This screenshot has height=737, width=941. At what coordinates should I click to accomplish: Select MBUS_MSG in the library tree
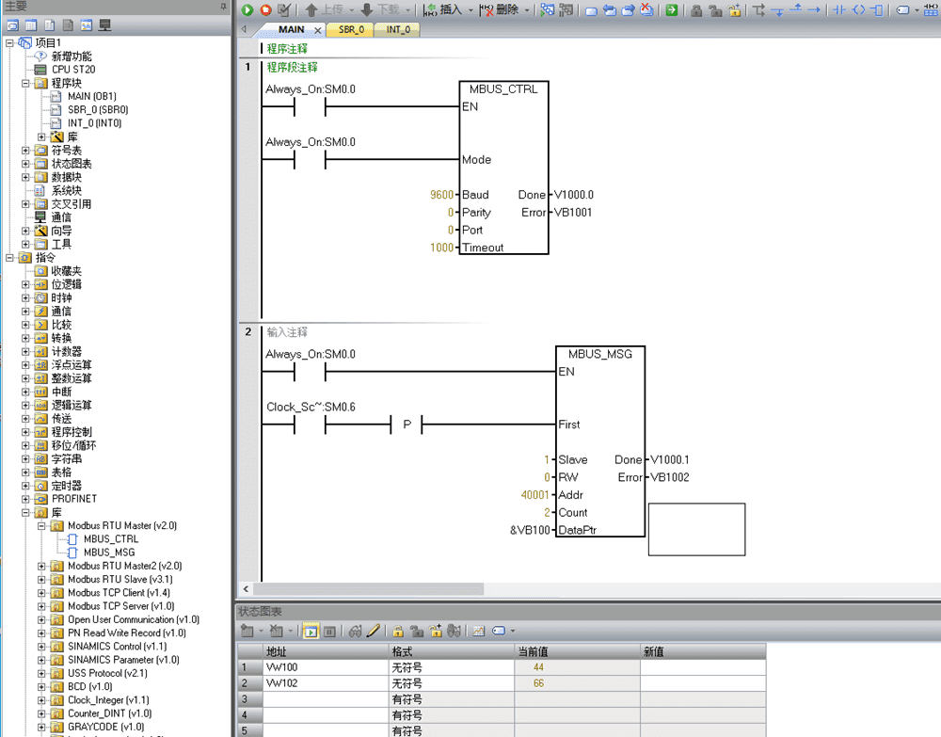[108, 553]
